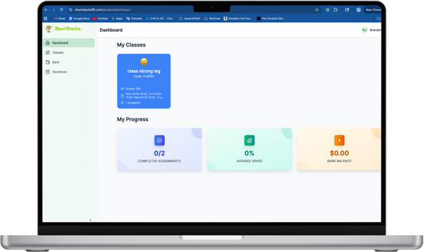The height and width of the screenshot is (252, 424).
Task: Click the completed assignments checkmark icon
Action: tap(159, 140)
